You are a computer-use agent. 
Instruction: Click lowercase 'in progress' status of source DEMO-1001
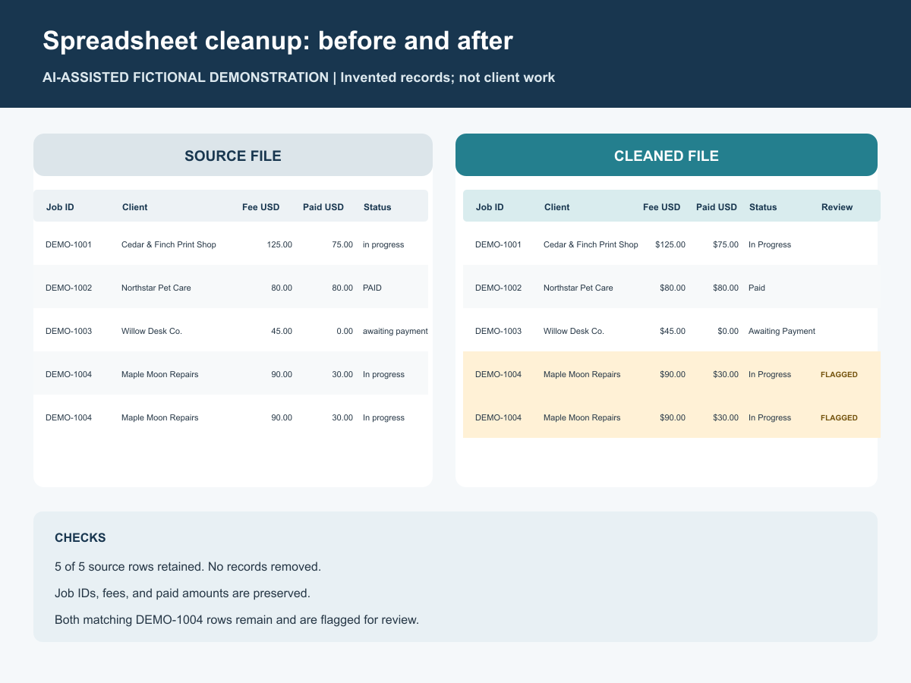[x=383, y=244]
